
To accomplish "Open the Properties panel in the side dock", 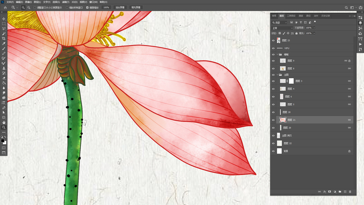I will (360, 17).
